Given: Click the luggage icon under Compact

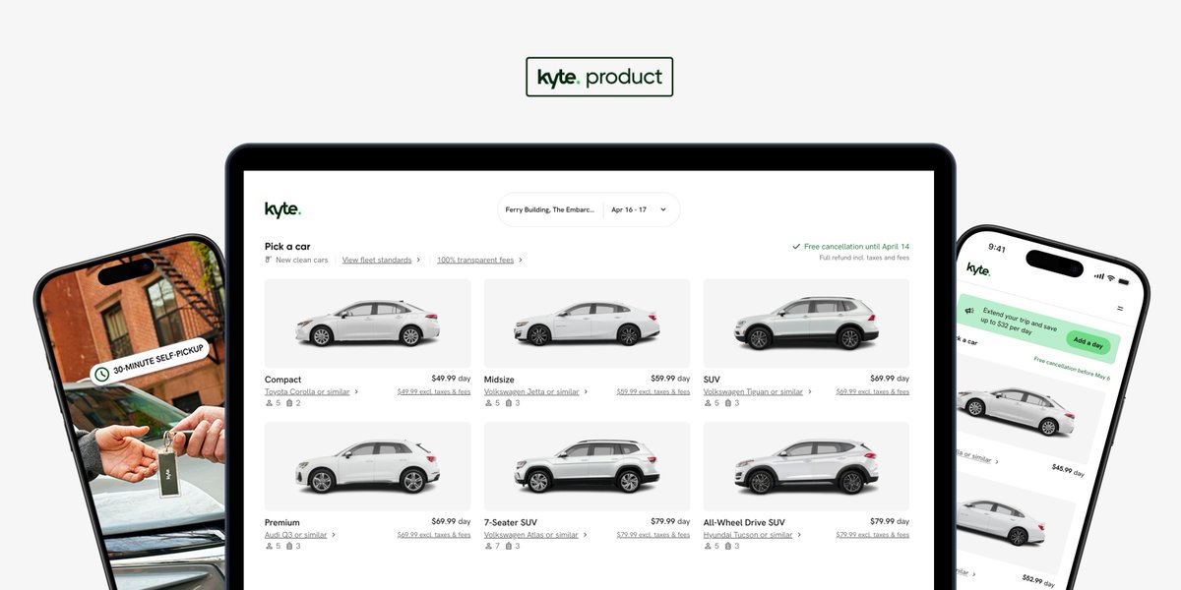Looking at the screenshot, I should pyautogui.click(x=289, y=403).
